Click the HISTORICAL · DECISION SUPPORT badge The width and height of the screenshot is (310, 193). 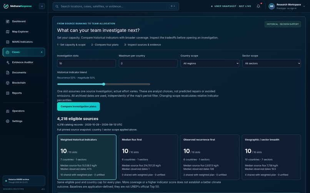[283, 24]
